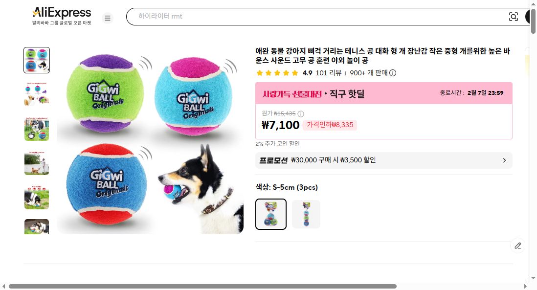This screenshot has width=537, height=290.
Task: Select the S-5cm 3pcs color variant
Action: point(271,214)
